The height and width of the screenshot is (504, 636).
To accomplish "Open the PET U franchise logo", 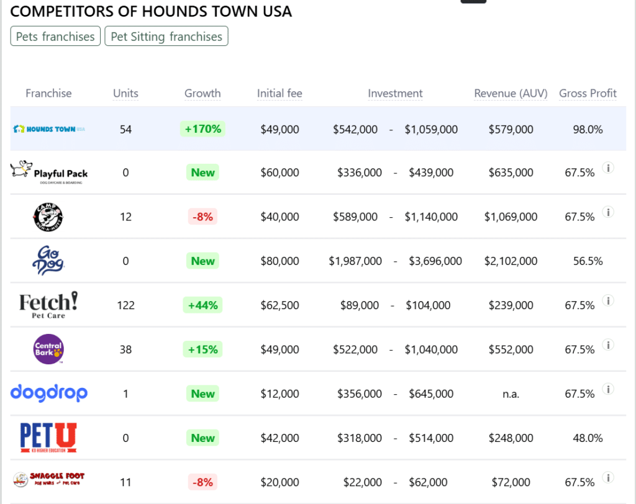I will [x=48, y=438].
